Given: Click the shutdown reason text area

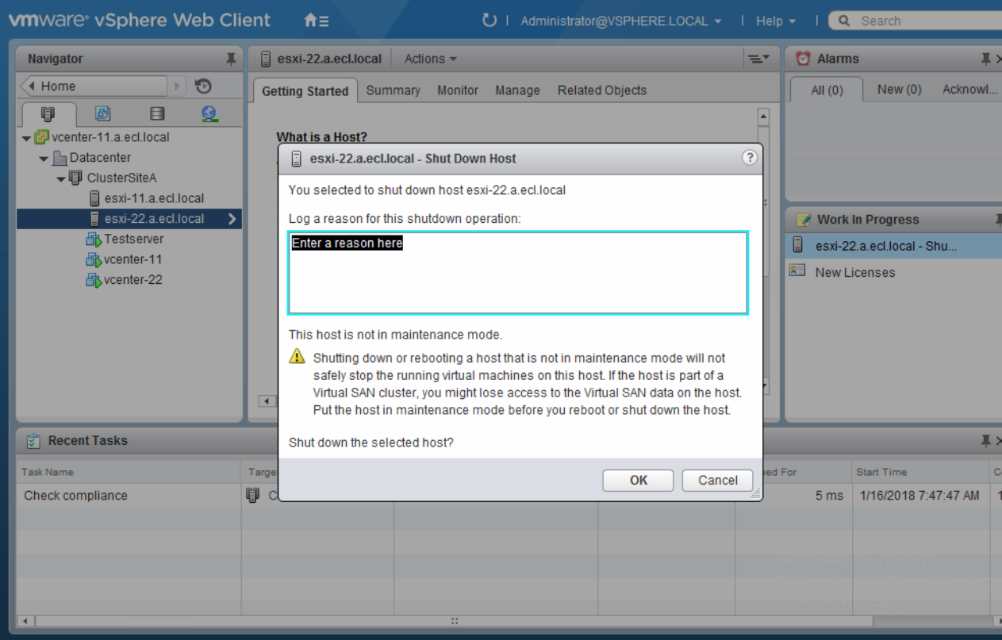Looking at the screenshot, I should 517,273.
